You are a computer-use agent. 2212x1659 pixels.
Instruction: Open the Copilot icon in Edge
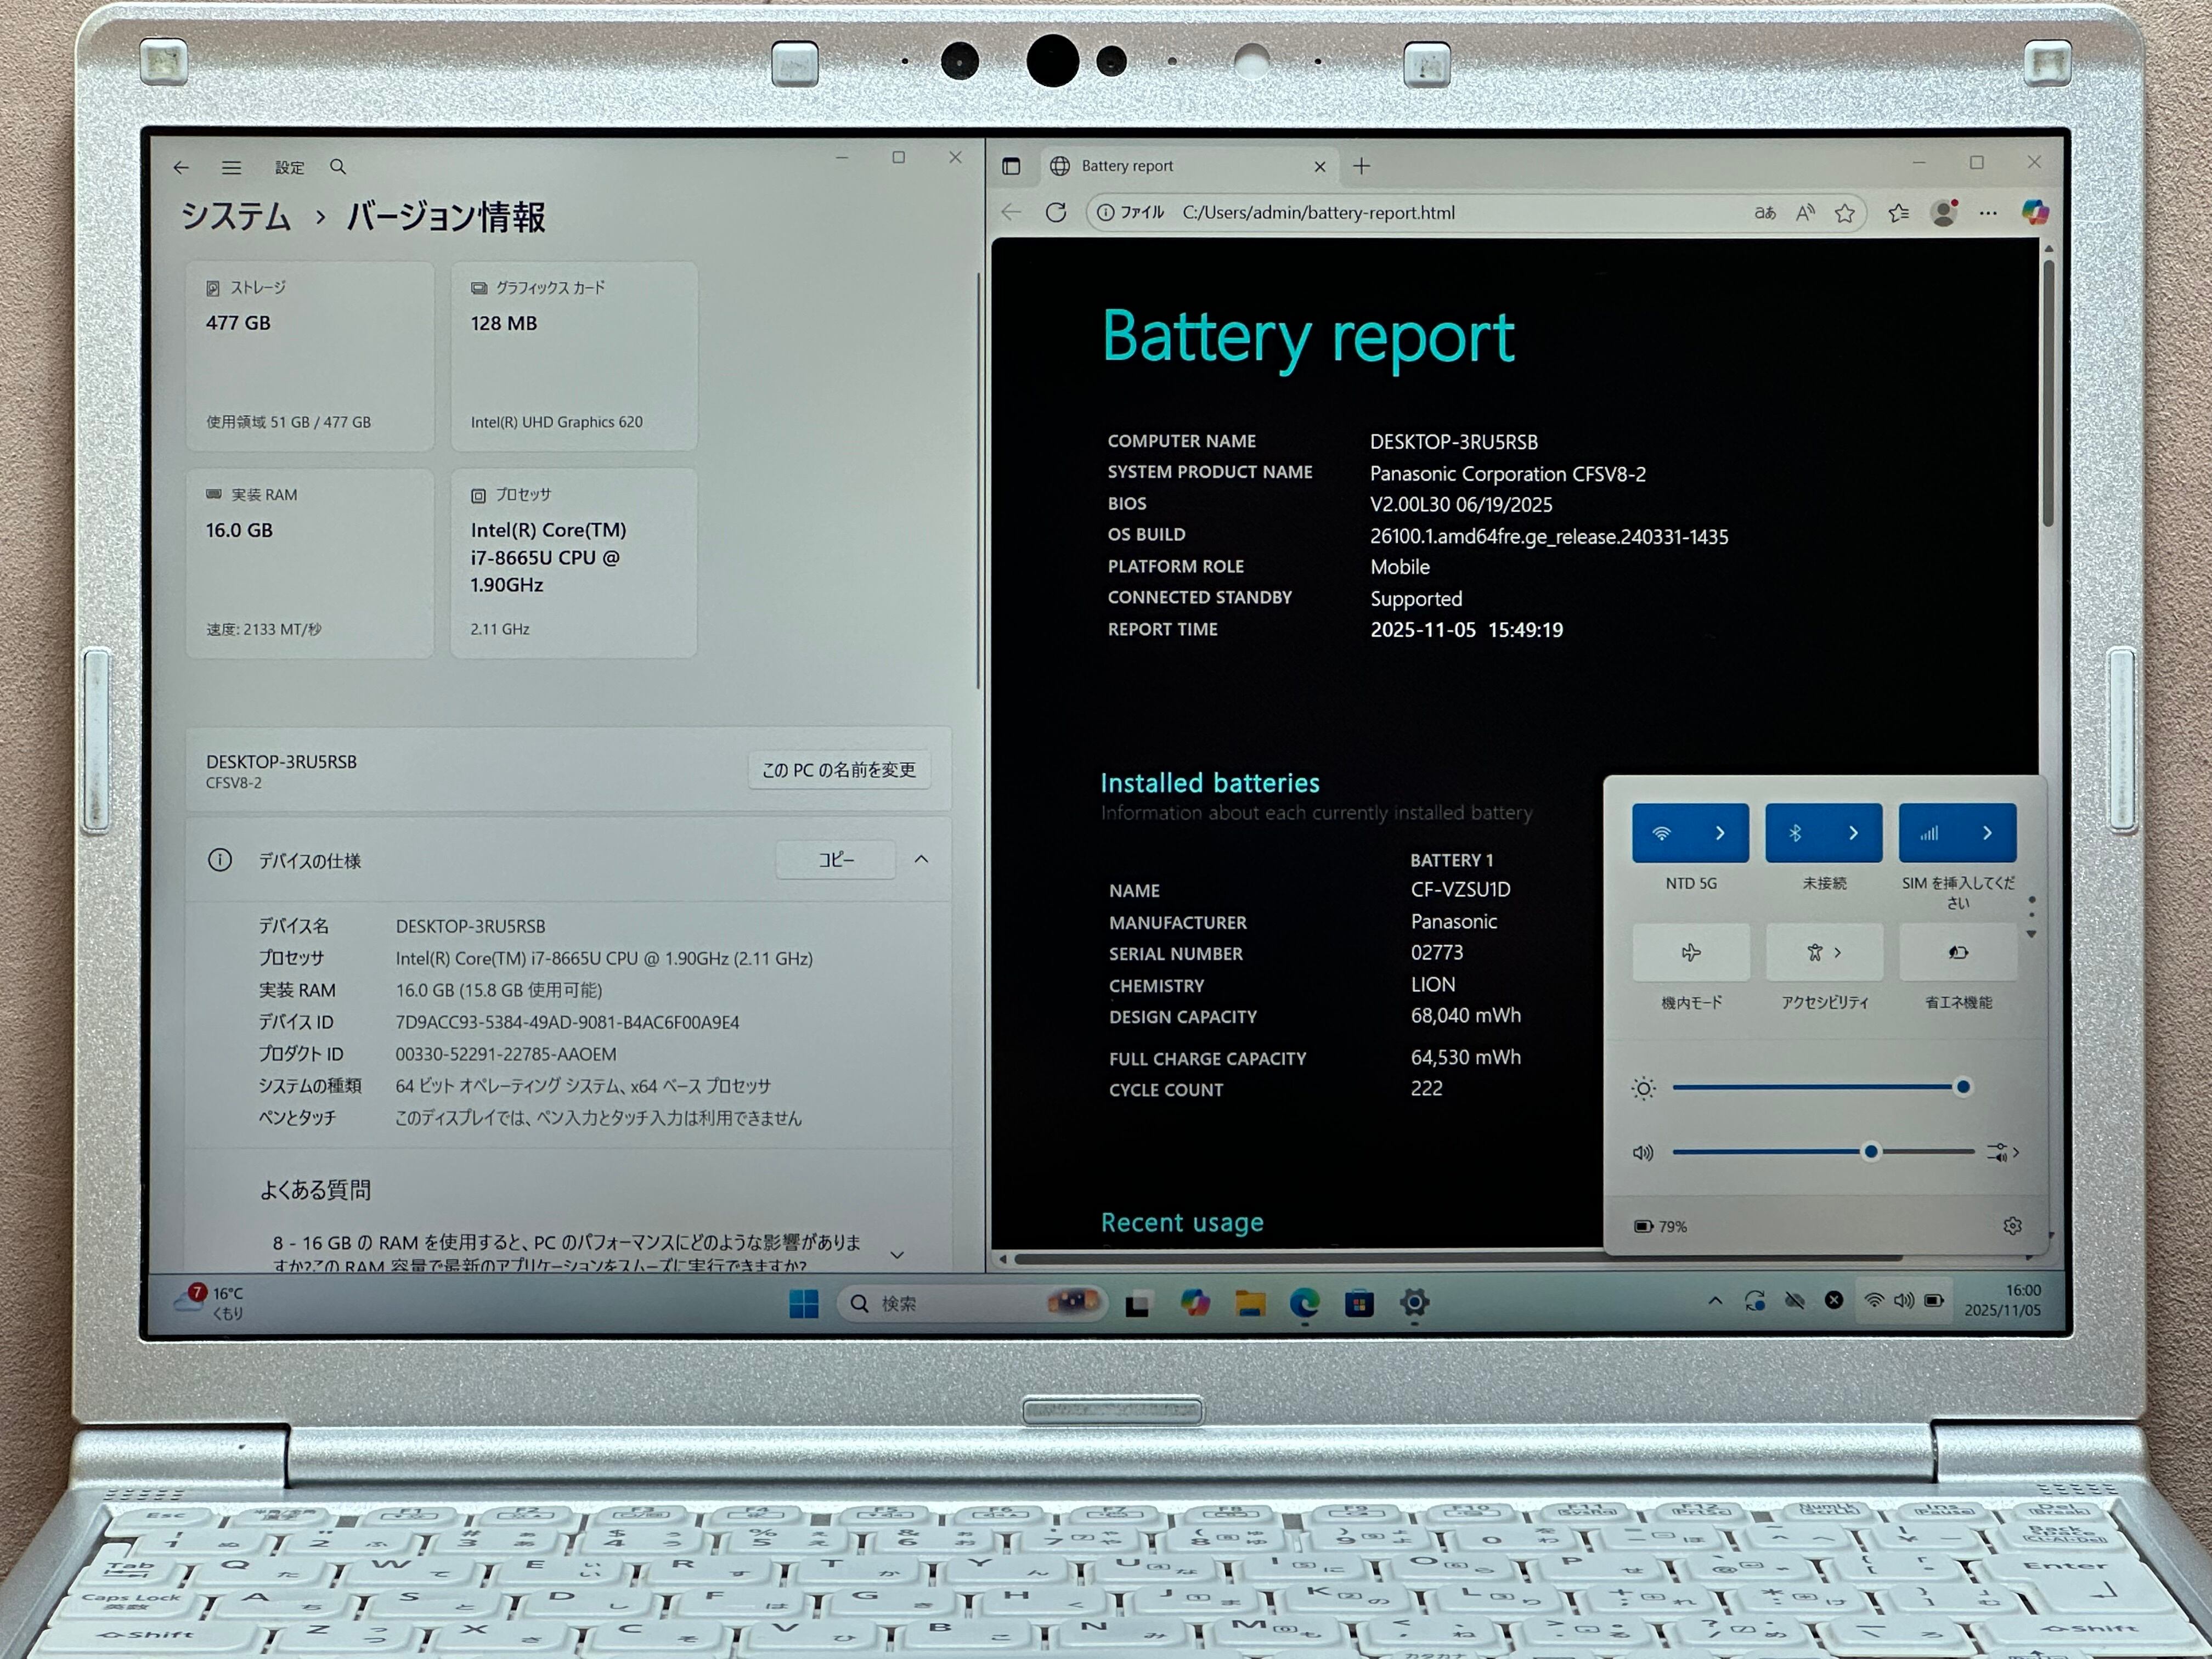[x=2034, y=212]
